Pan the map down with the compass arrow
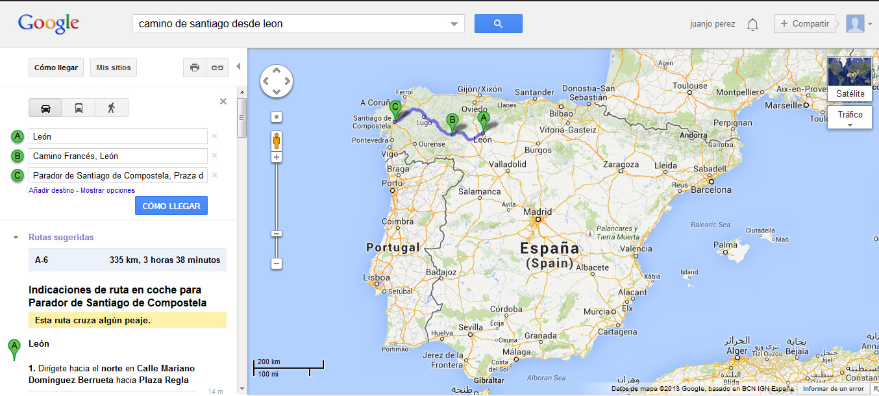879x396 pixels. [277, 92]
